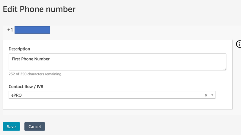Click the white form panel below the dropdown

coord(117,104)
